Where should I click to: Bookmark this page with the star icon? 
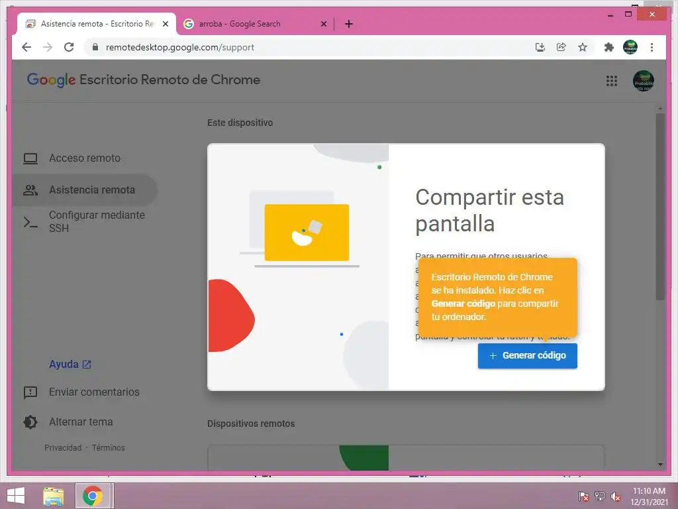pyautogui.click(x=583, y=47)
